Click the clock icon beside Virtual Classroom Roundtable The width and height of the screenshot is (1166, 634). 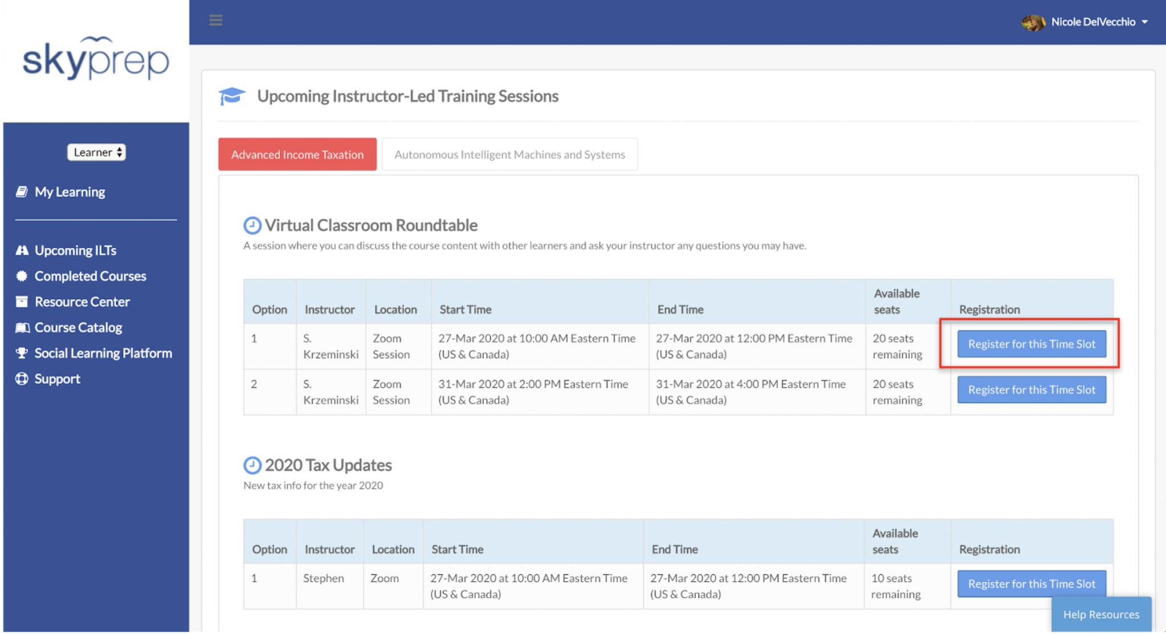click(253, 224)
